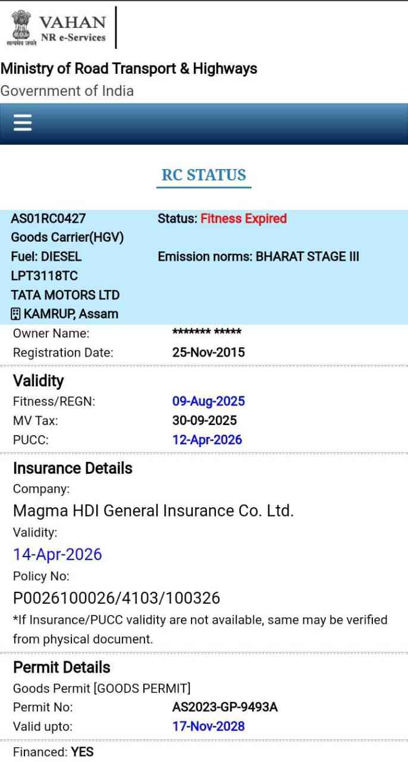Click the office building icon beside KAMRUP

[x=16, y=314]
